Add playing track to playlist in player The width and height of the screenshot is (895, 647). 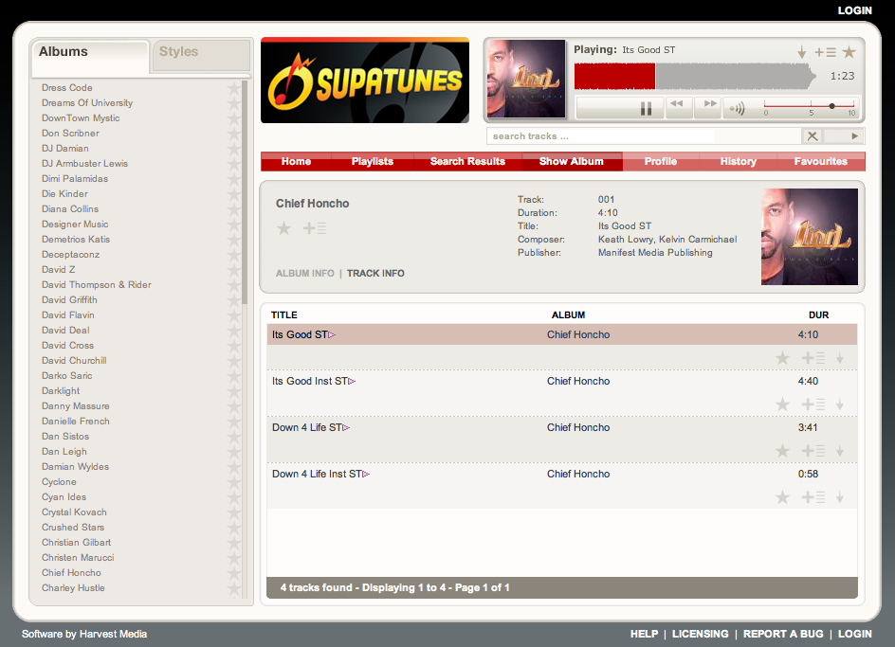826,52
